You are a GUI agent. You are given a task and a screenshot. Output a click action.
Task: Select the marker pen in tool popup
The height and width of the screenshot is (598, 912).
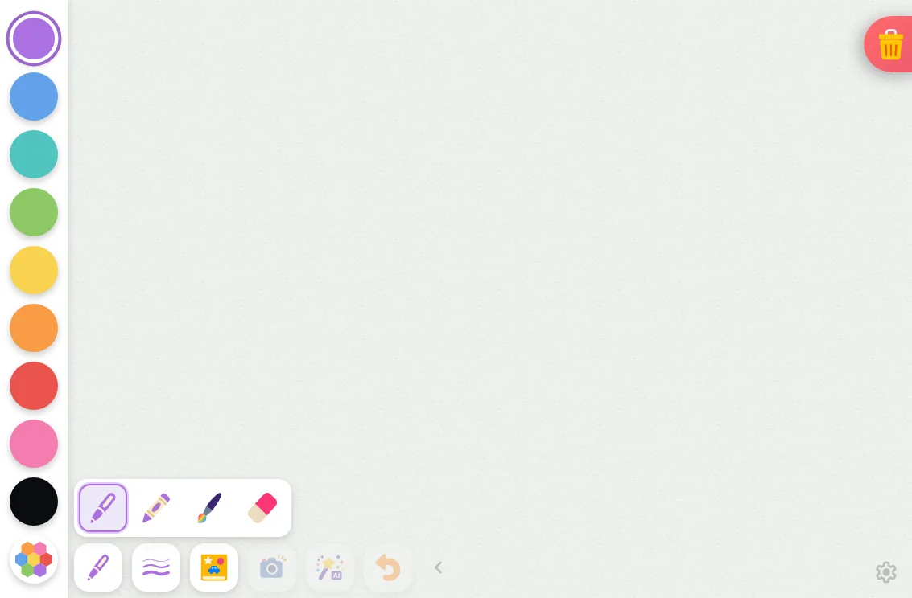[103, 508]
